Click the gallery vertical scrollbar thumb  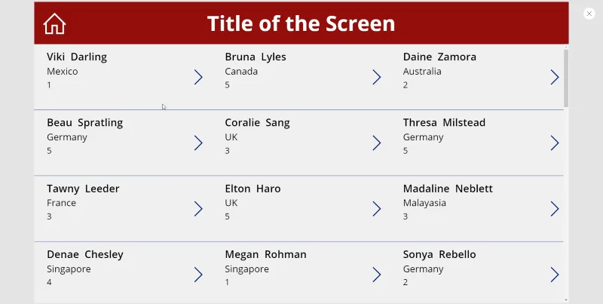(x=566, y=78)
